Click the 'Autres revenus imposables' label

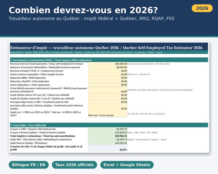pyautogui.click(x=37, y=74)
